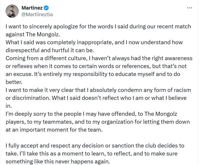Viewport: 199px width, 165px height.
Task: Click the line starting "or reflexes when it comes"
Action: pyautogui.click(x=98, y=66)
